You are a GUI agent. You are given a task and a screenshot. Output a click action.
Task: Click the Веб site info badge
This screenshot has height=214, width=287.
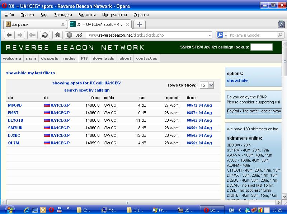(76, 35)
